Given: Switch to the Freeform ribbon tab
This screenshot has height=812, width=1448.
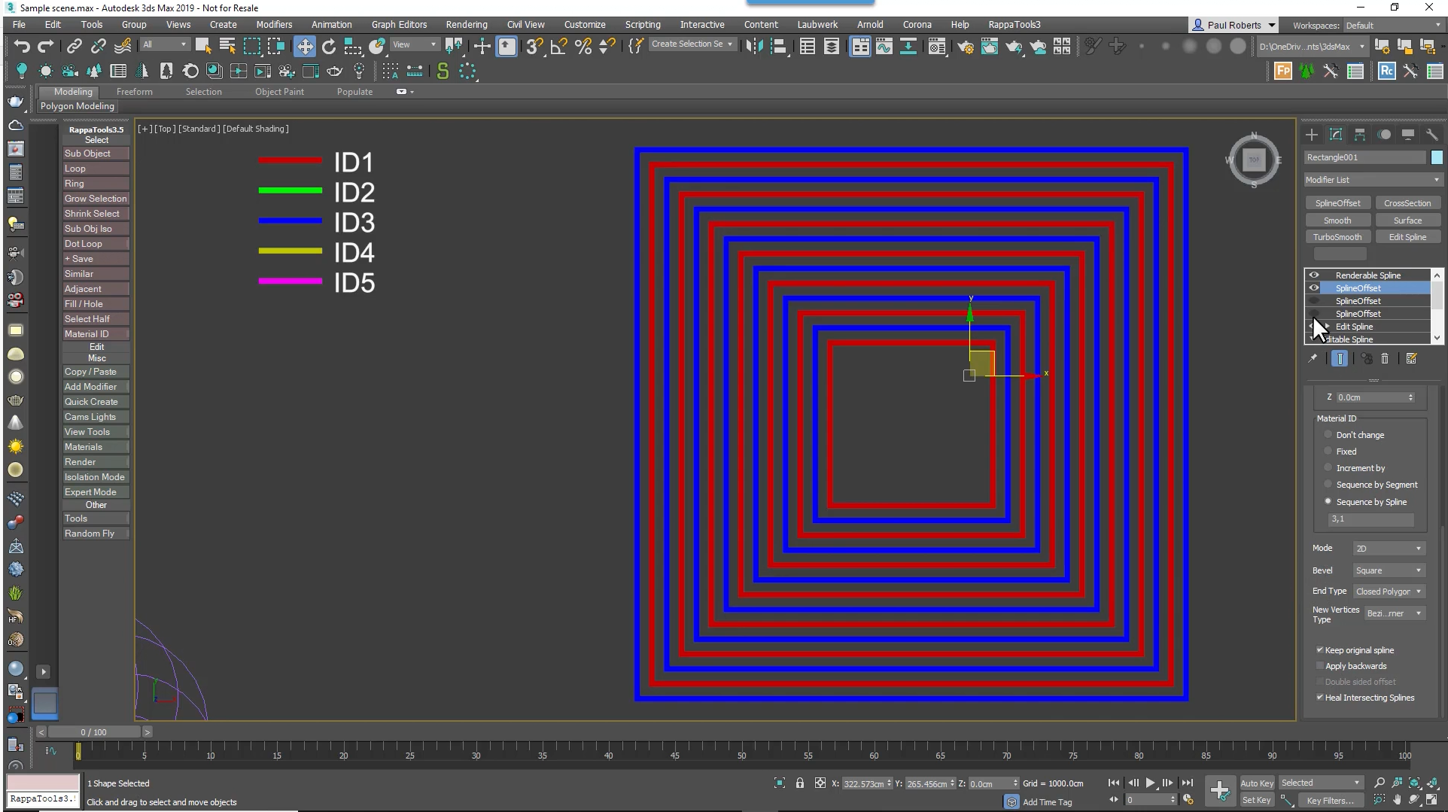Looking at the screenshot, I should [x=135, y=92].
